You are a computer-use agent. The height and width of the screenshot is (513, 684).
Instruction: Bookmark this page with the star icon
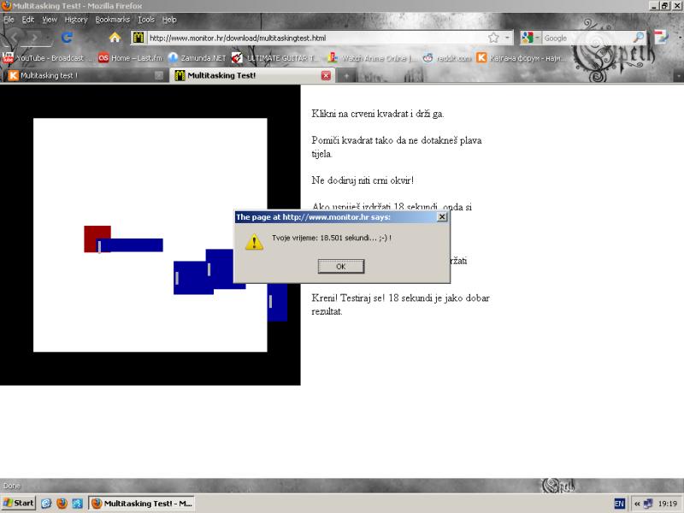pyautogui.click(x=493, y=38)
